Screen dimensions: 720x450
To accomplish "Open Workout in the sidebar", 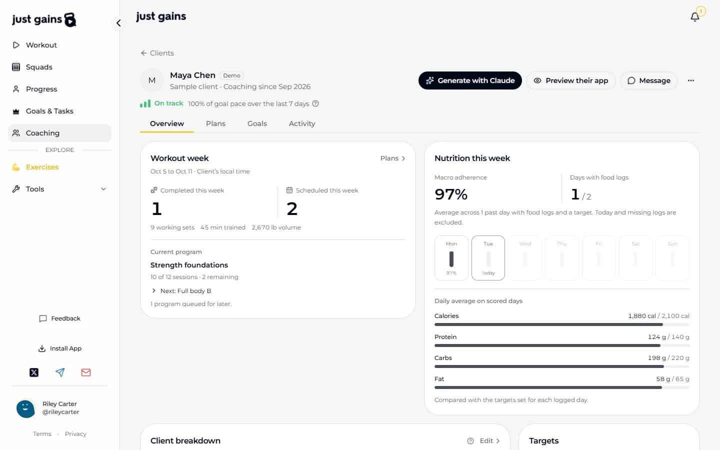I will 59,45.
